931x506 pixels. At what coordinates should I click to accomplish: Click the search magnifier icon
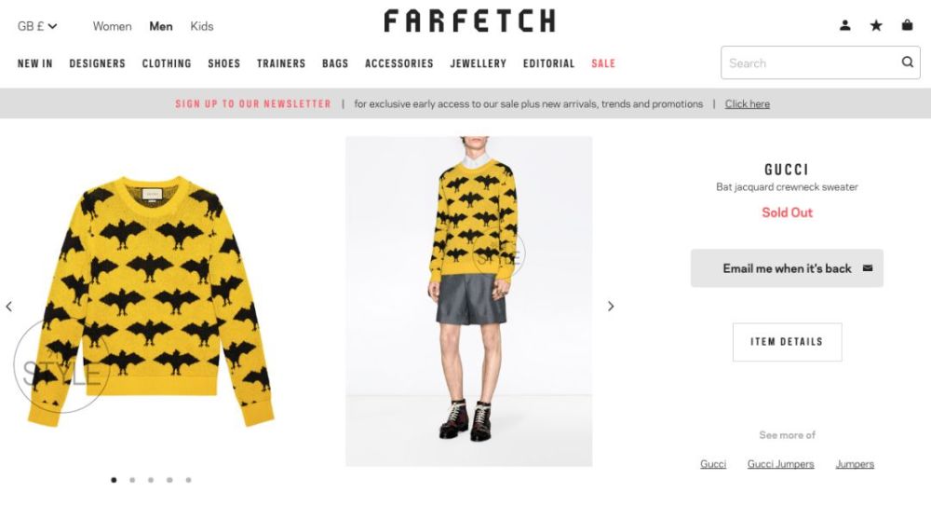[x=907, y=62]
